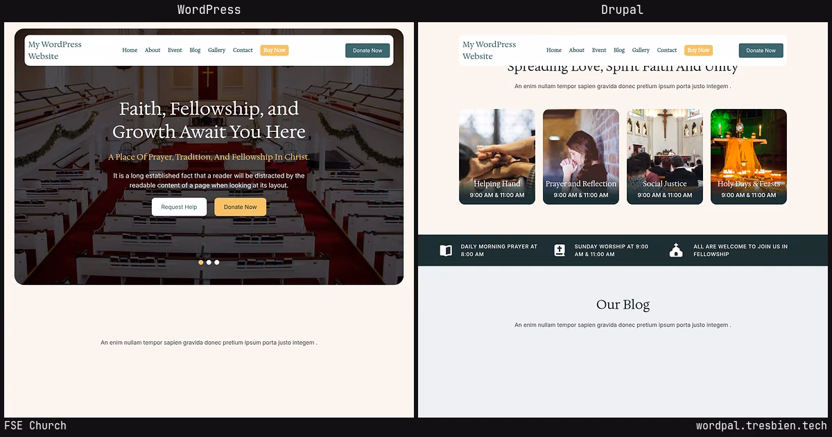The image size is (832, 437).
Task: Select the third slider dot in WordPress hero
Action: pyautogui.click(x=217, y=262)
